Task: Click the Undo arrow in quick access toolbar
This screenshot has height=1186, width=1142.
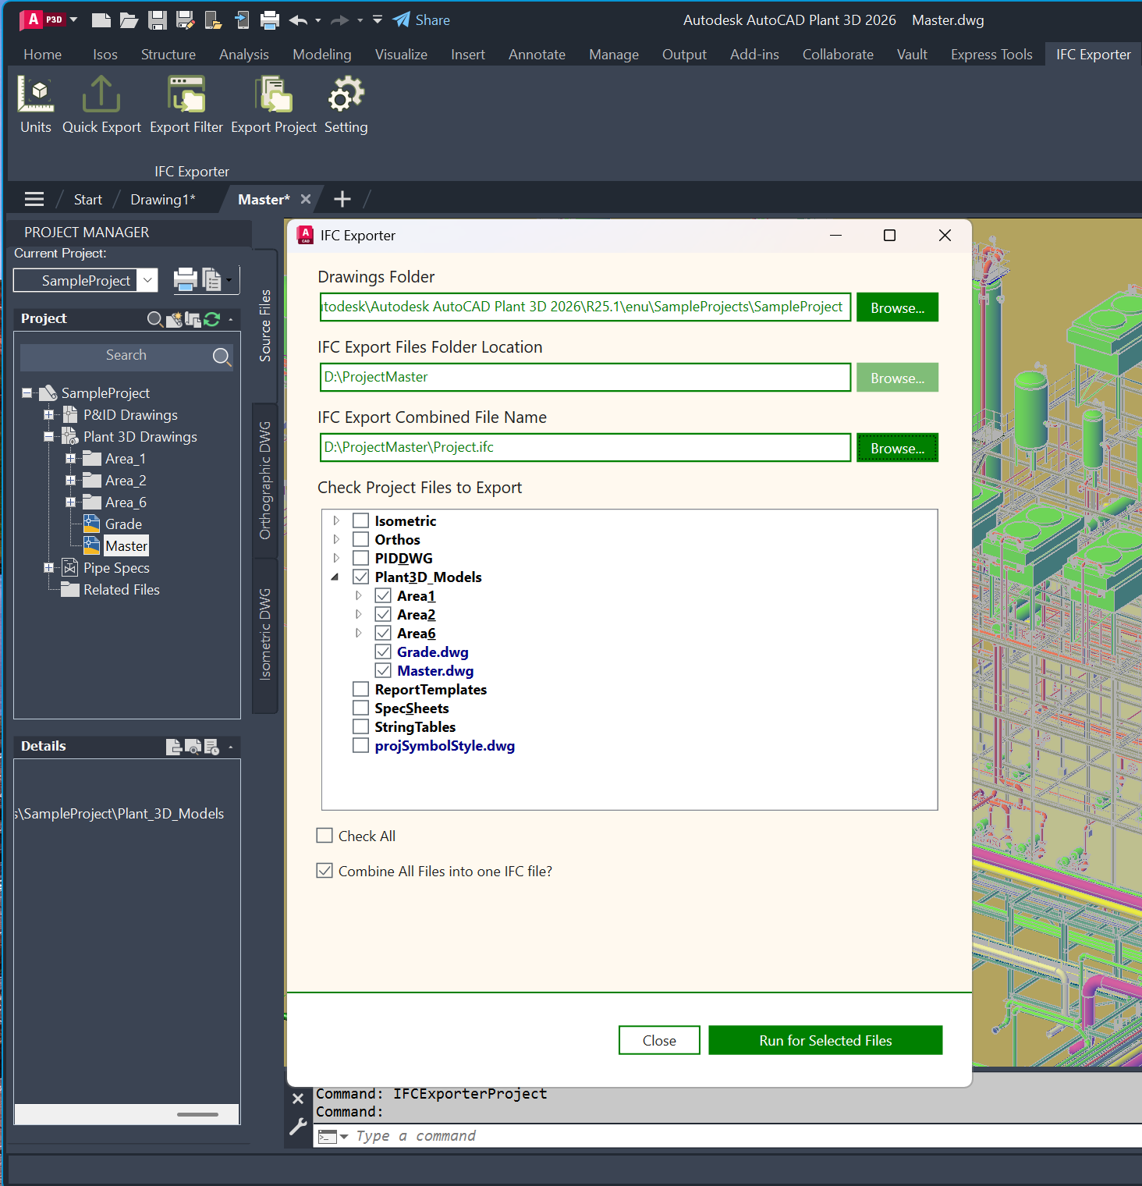Action: click(x=298, y=20)
